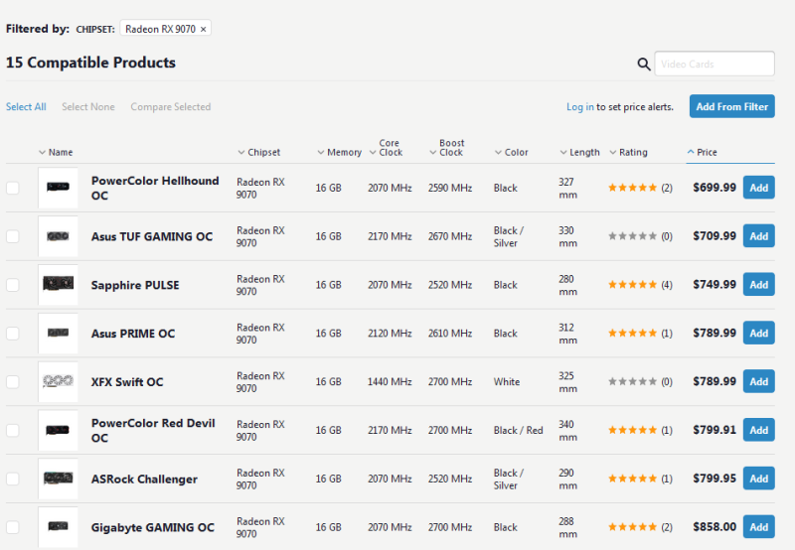Click the Add From Filter button

click(731, 106)
